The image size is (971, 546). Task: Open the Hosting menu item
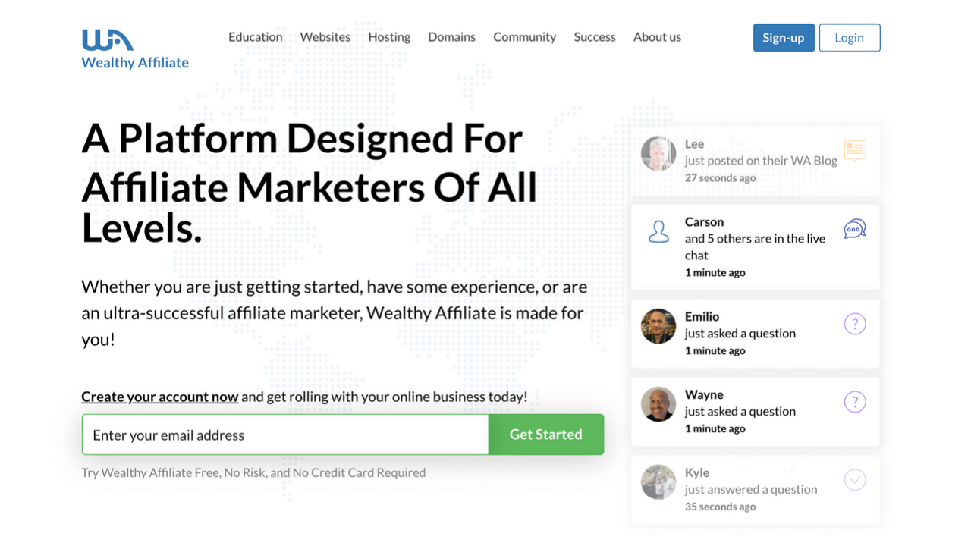click(x=389, y=37)
